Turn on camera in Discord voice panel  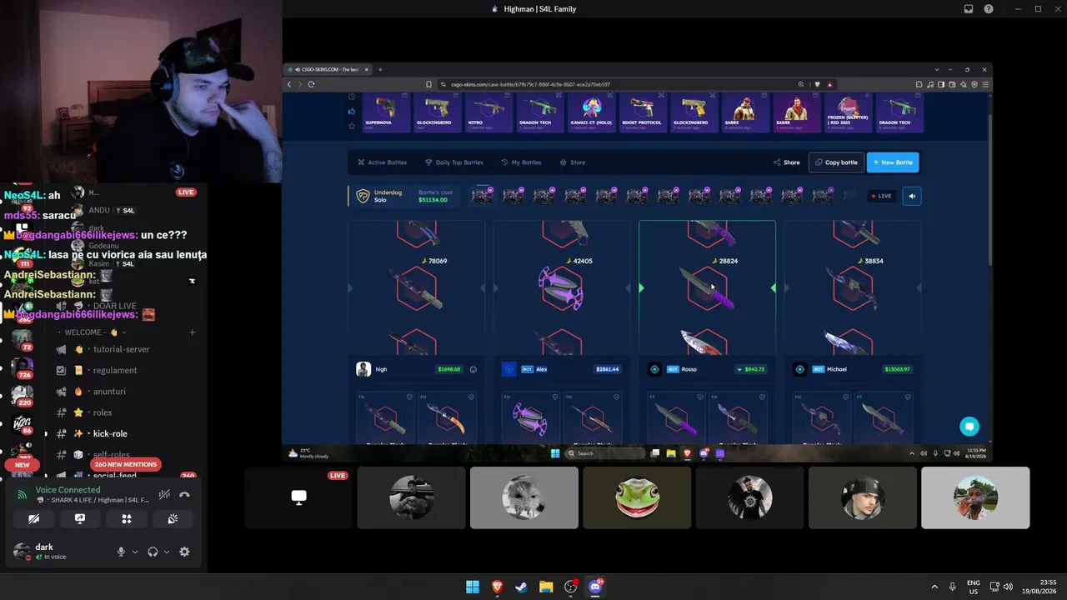tap(33, 518)
